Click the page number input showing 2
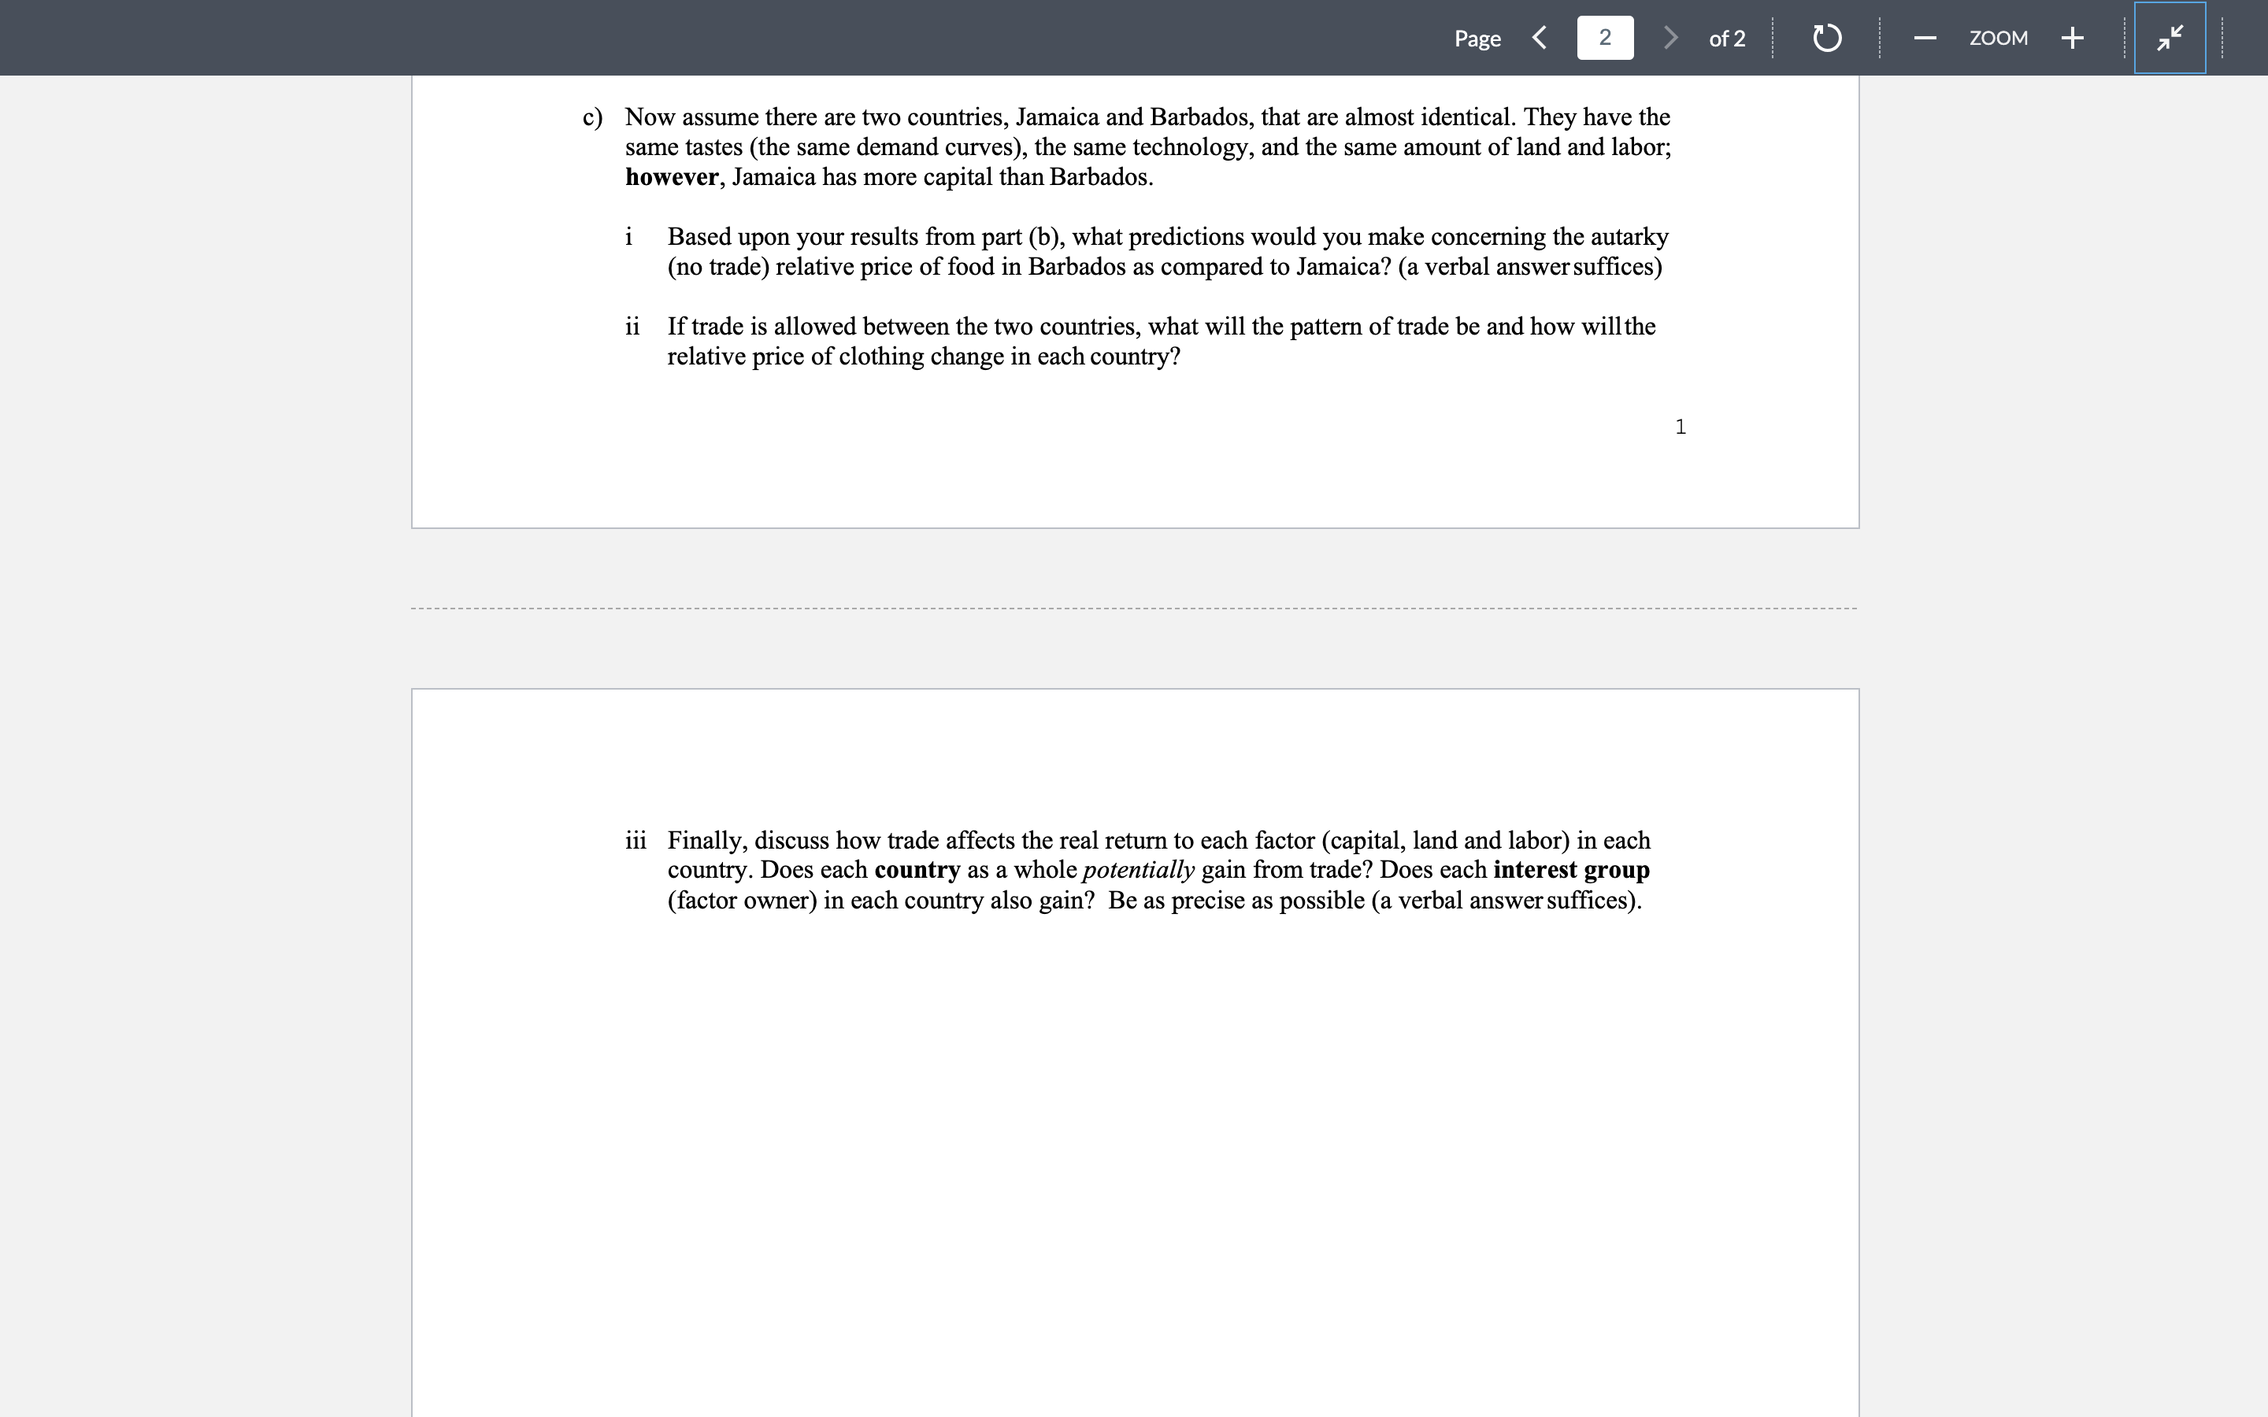 tap(1604, 38)
